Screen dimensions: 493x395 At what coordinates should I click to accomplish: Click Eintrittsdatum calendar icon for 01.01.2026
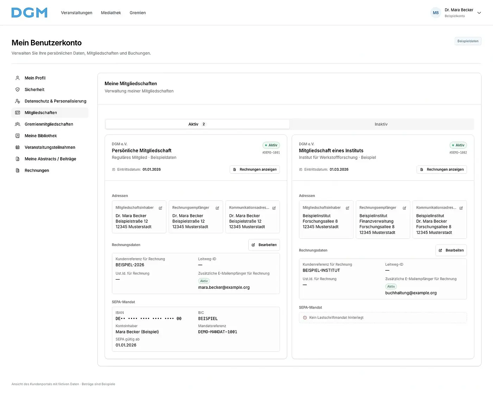point(114,170)
